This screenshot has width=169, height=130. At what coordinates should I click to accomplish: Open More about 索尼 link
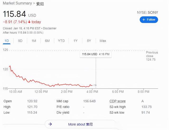[80, 124]
